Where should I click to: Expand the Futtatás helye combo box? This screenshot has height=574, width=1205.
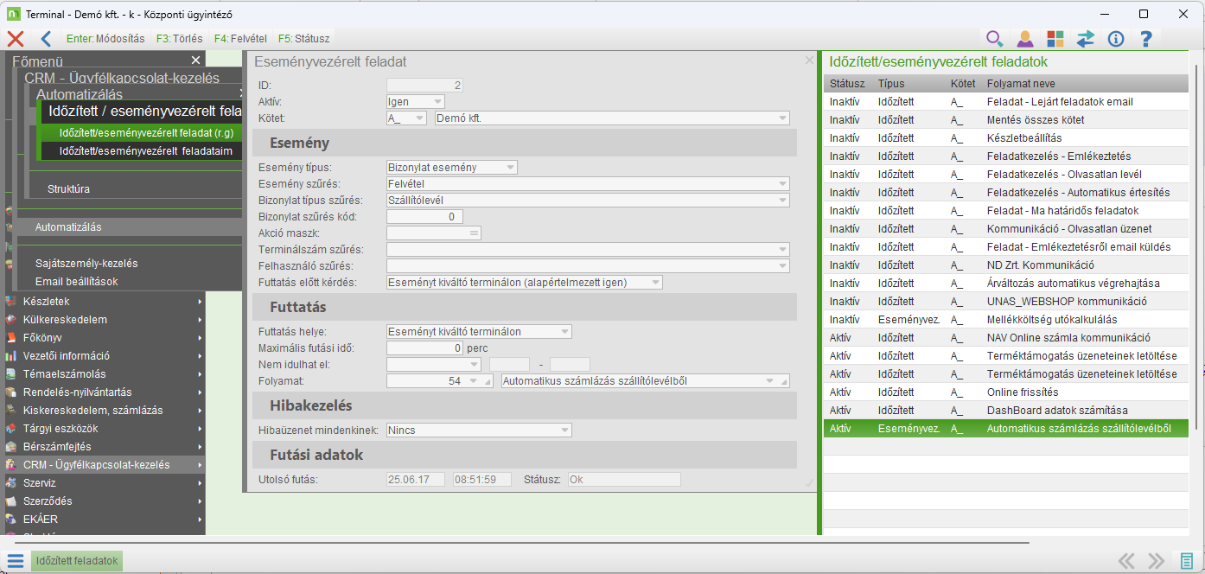[478, 331]
